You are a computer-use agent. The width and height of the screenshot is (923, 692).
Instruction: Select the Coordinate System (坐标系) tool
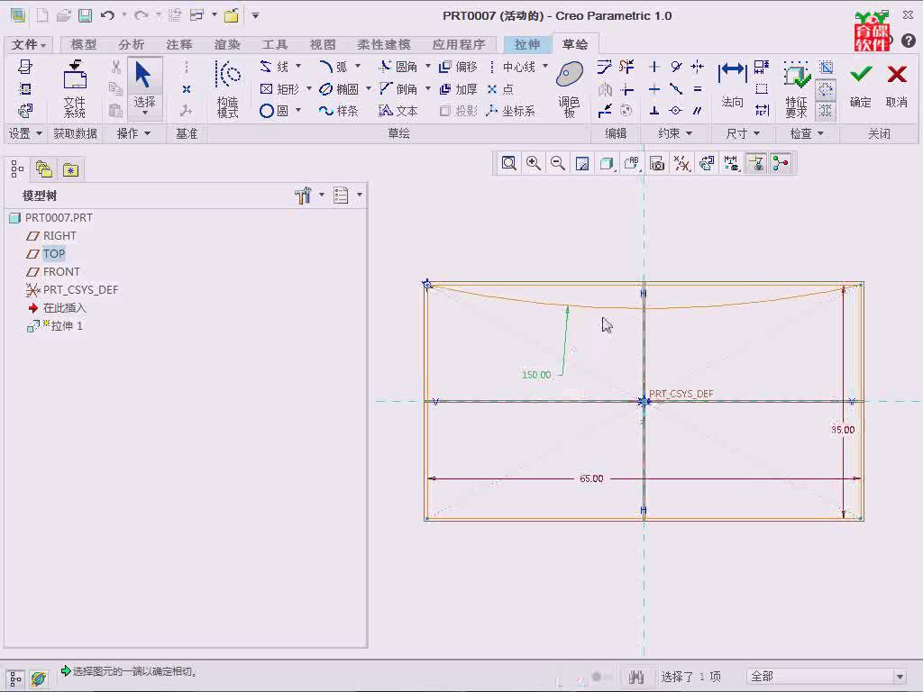tap(511, 111)
